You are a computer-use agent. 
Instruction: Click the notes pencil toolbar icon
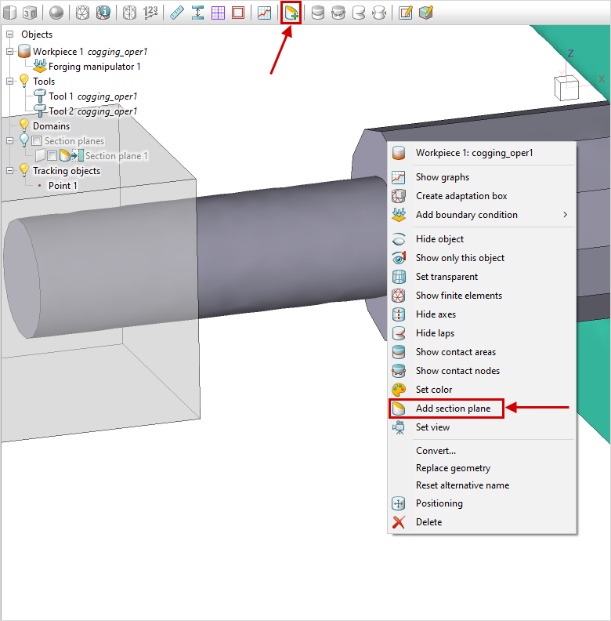(x=405, y=13)
